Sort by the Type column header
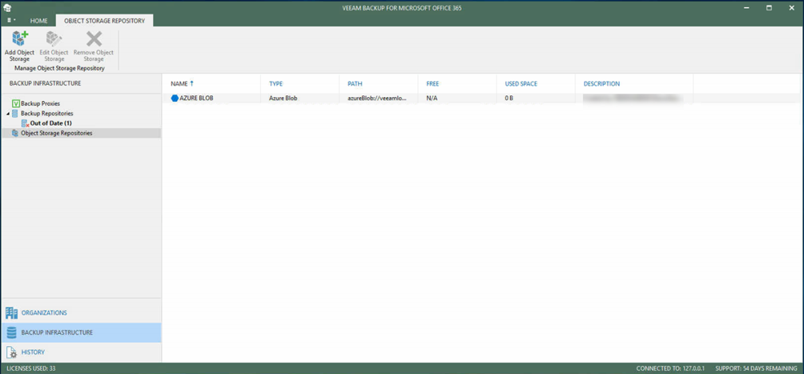The width and height of the screenshot is (804, 374). coord(275,83)
